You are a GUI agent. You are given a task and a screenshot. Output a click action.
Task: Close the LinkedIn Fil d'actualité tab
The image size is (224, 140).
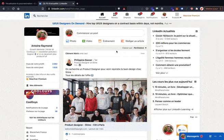73,3
